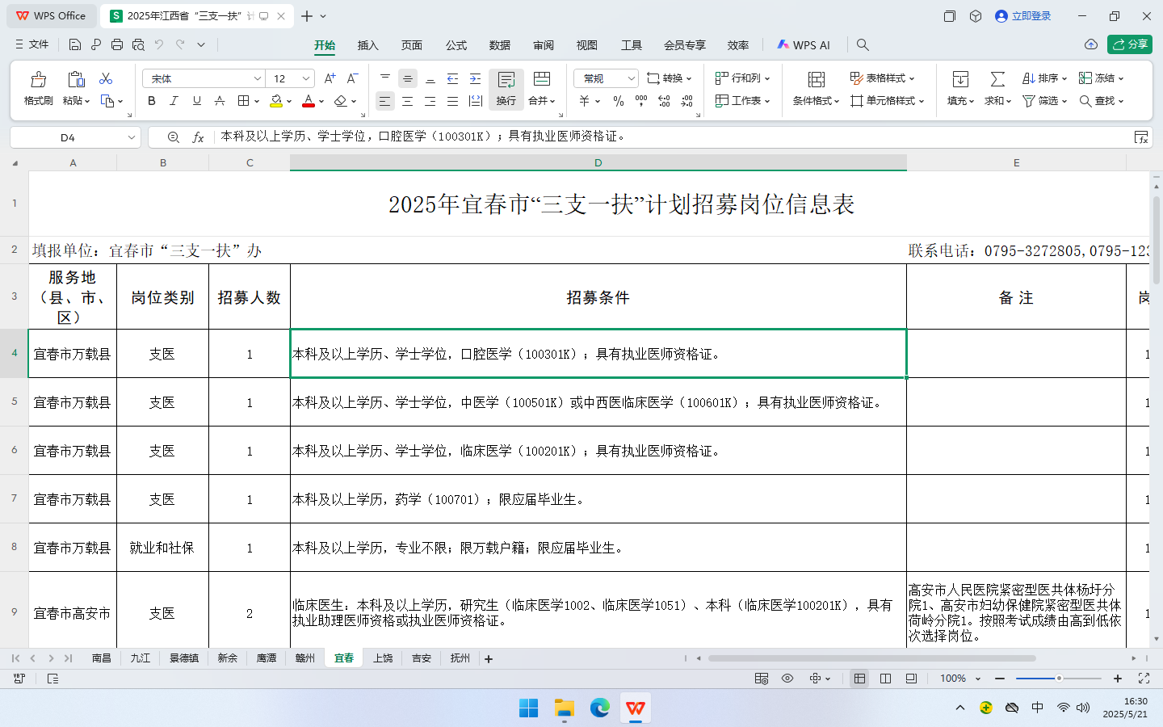Click the Fill (填充) button
Image resolution: width=1163 pixels, height=727 pixels.
pos(960,89)
